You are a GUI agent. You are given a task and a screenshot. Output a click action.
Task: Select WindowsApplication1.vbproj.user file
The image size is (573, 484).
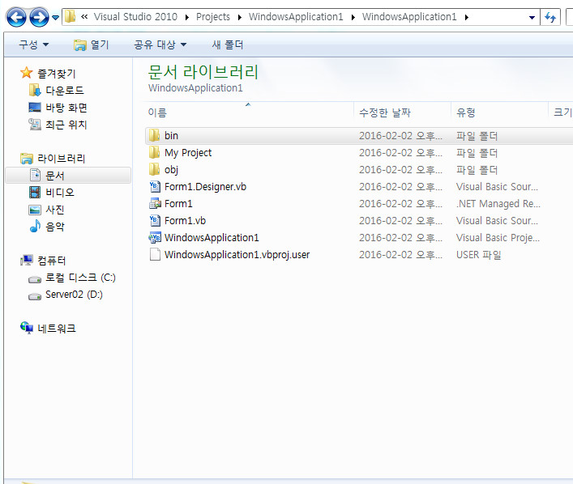pyautogui.click(x=237, y=254)
